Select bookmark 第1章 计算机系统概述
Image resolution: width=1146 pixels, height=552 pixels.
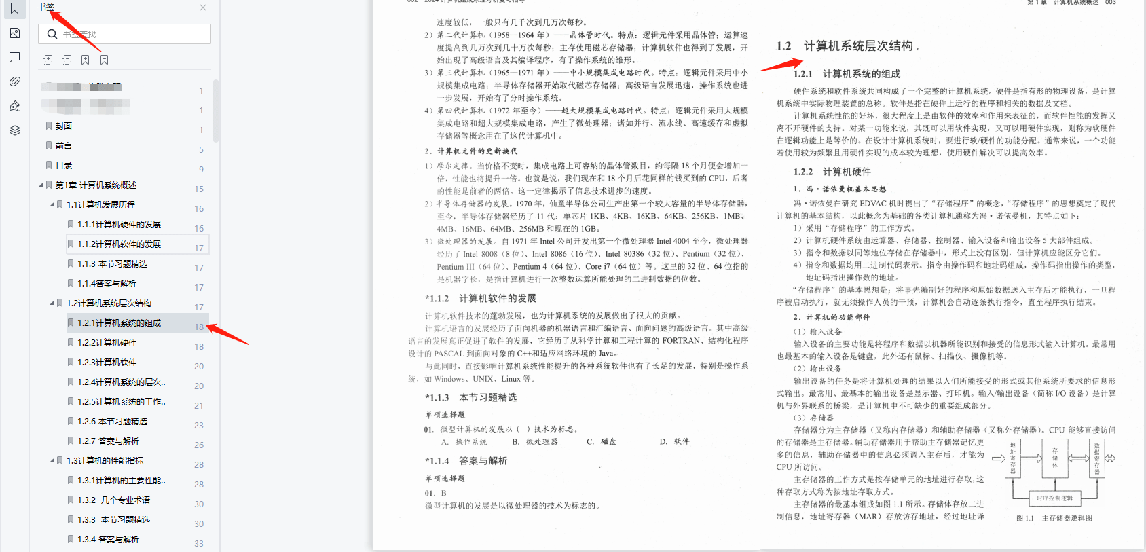tap(96, 185)
